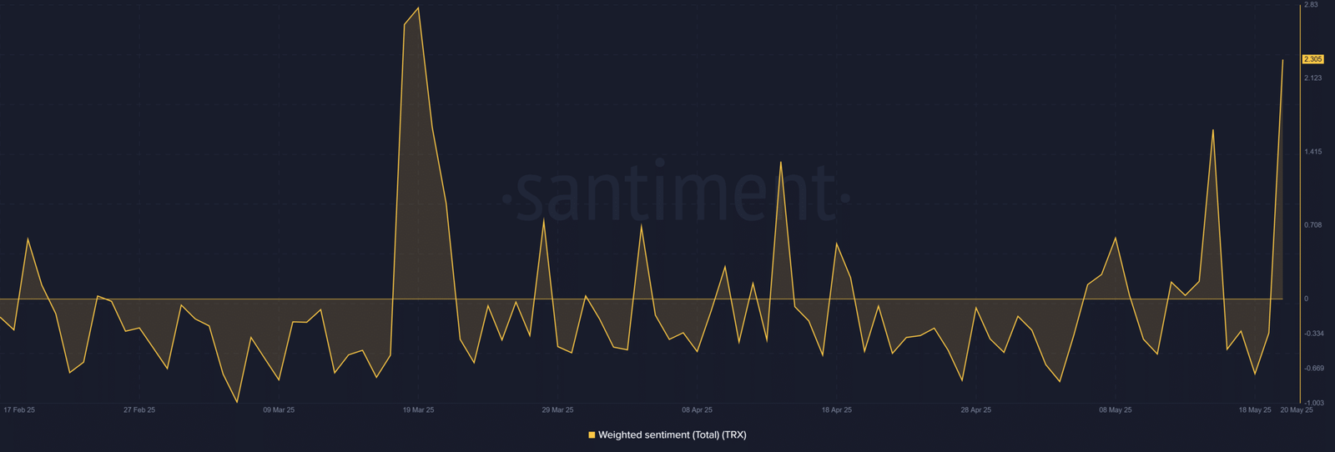Select the 18 May 25 date label
The width and height of the screenshot is (1335, 452).
tap(1255, 410)
